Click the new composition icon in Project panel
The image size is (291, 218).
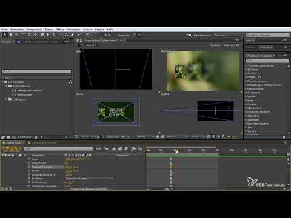click(14, 137)
